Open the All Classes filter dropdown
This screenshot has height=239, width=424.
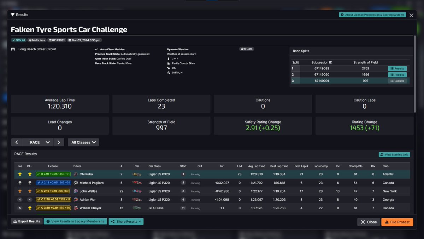83,142
